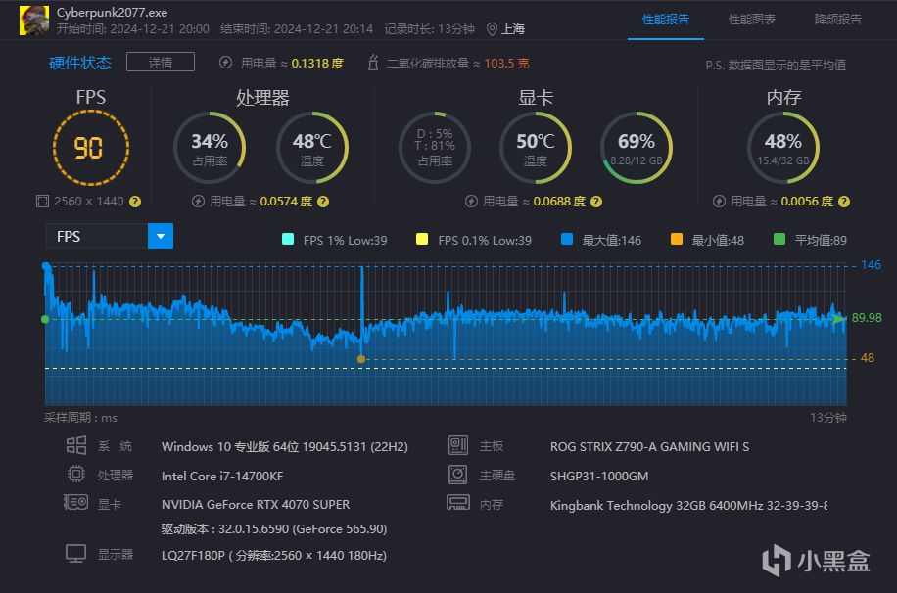Click the CPU 34% usage gauge

click(x=210, y=148)
